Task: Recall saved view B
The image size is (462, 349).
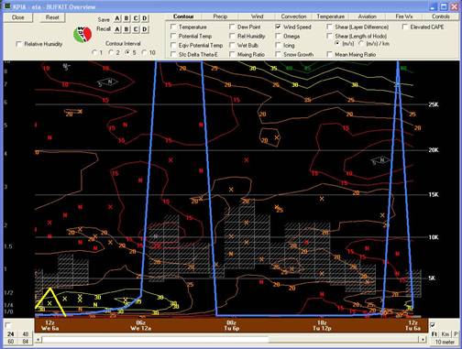Action: click(126, 29)
